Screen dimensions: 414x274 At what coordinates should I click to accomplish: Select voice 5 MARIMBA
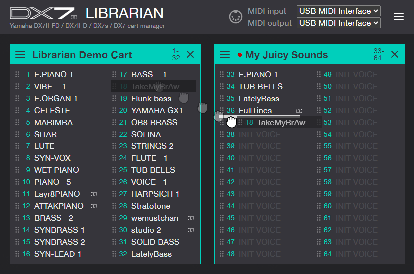click(53, 123)
